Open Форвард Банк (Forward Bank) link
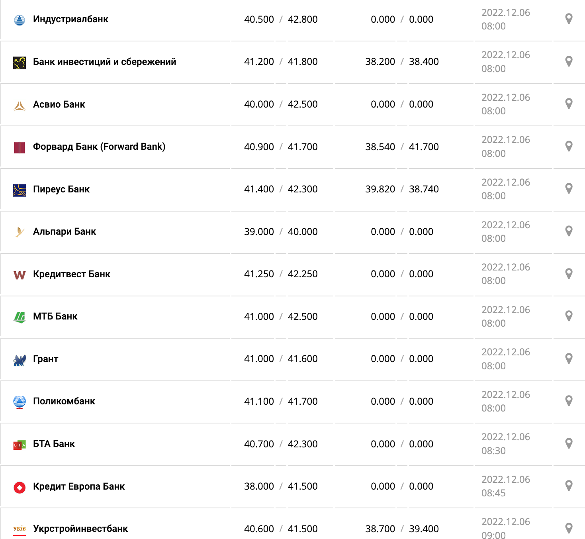Screen dimensions: 585x539 99,147
